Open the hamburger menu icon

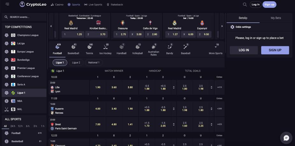pyautogui.click(x=7, y=4)
